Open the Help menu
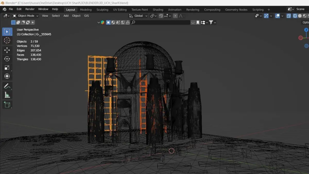This screenshot has height=174, width=309. coord(55,9)
